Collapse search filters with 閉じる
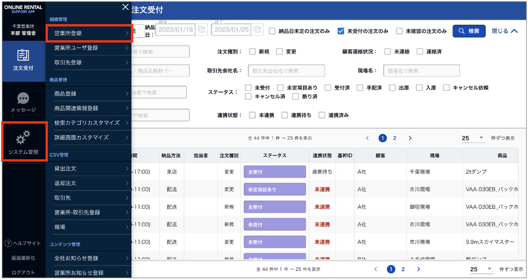Image resolution: width=528 pixels, height=280 pixels. 504,31
